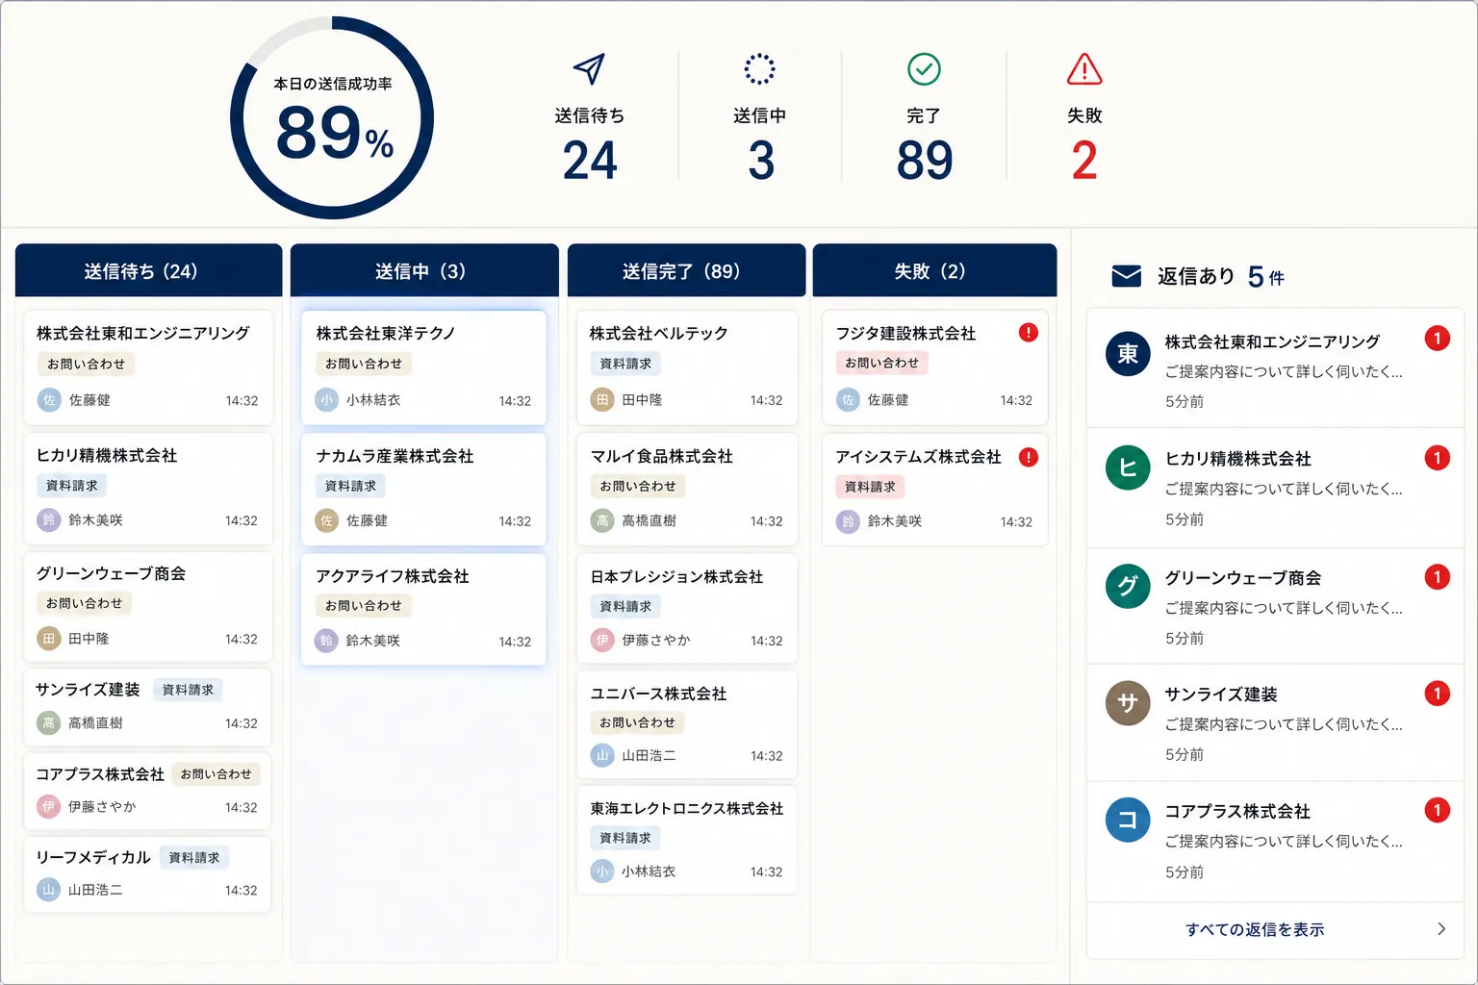This screenshot has height=985, width=1478.
Task: Click ユニバース株式会社 card title
Action: [659, 694]
